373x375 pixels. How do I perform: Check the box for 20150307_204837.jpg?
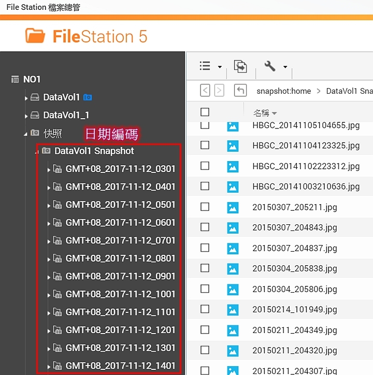[x=205, y=248]
